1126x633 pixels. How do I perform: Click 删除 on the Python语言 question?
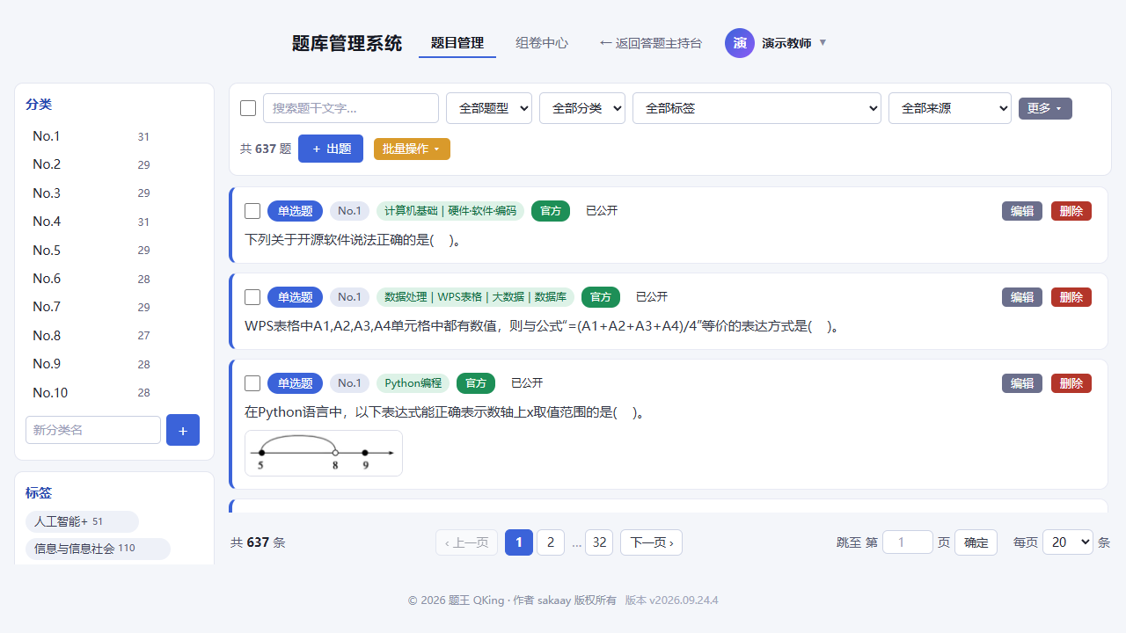click(x=1071, y=383)
